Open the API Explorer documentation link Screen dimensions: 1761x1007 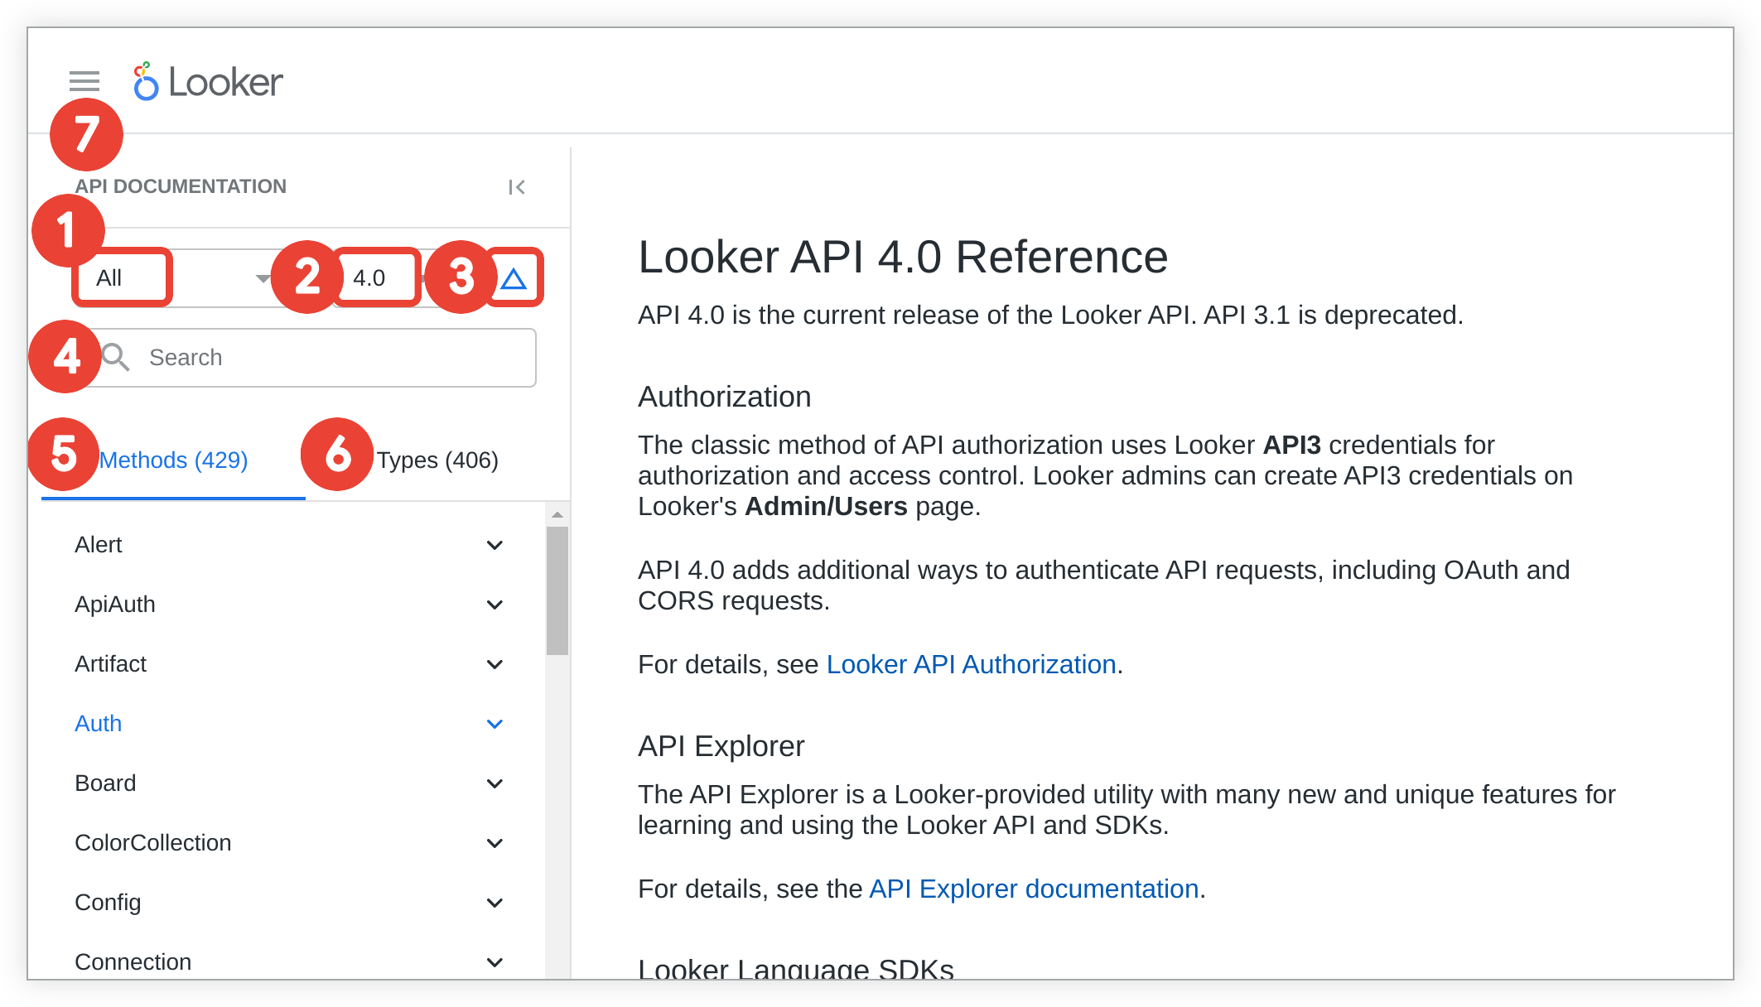click(1034, 889)
